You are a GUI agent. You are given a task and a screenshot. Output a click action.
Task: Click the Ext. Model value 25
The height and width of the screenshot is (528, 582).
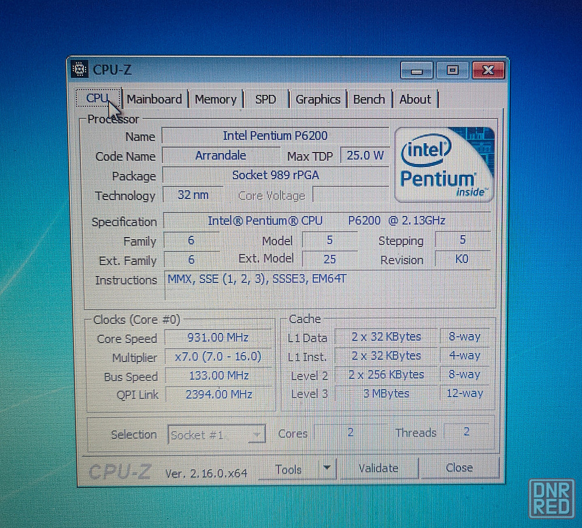tap(329, 259)
